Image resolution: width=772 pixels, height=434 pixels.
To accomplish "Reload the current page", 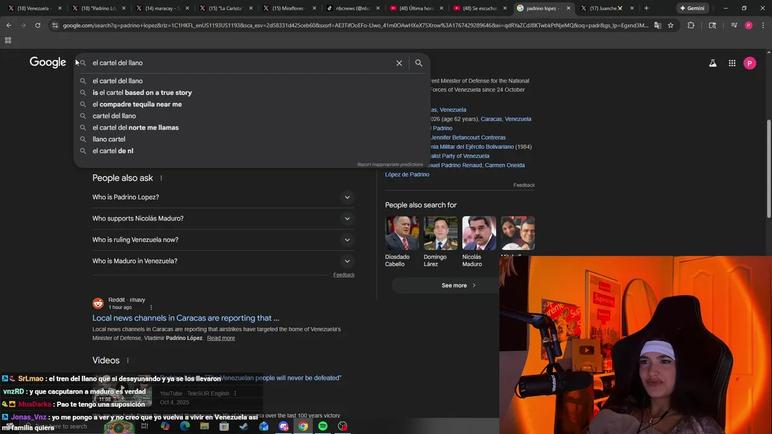I will pyautogui.click(x=37, y=25).
